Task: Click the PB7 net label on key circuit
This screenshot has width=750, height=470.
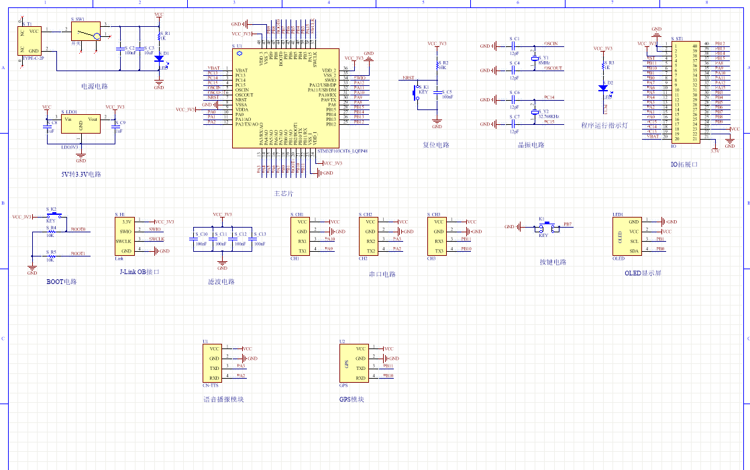Action: coord(568,224)
